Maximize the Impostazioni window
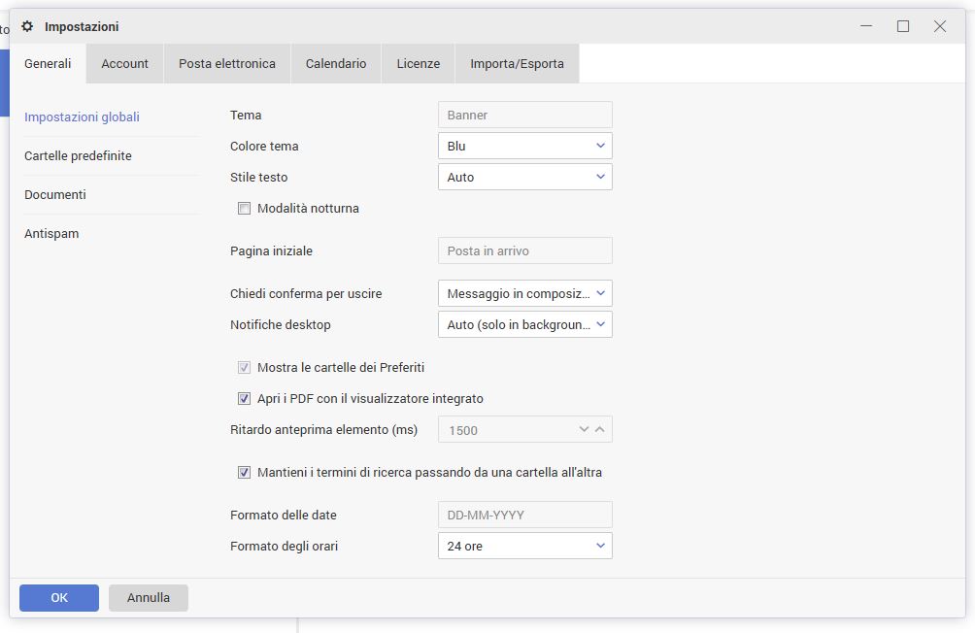The image size is (975, 633). pyautogui.click(x=903, y=27)
